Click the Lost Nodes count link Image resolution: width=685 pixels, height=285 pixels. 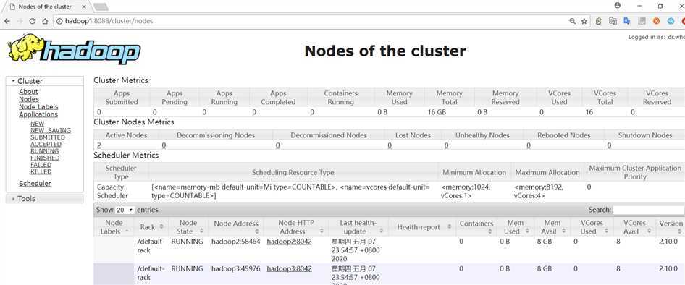coord(390,145)
